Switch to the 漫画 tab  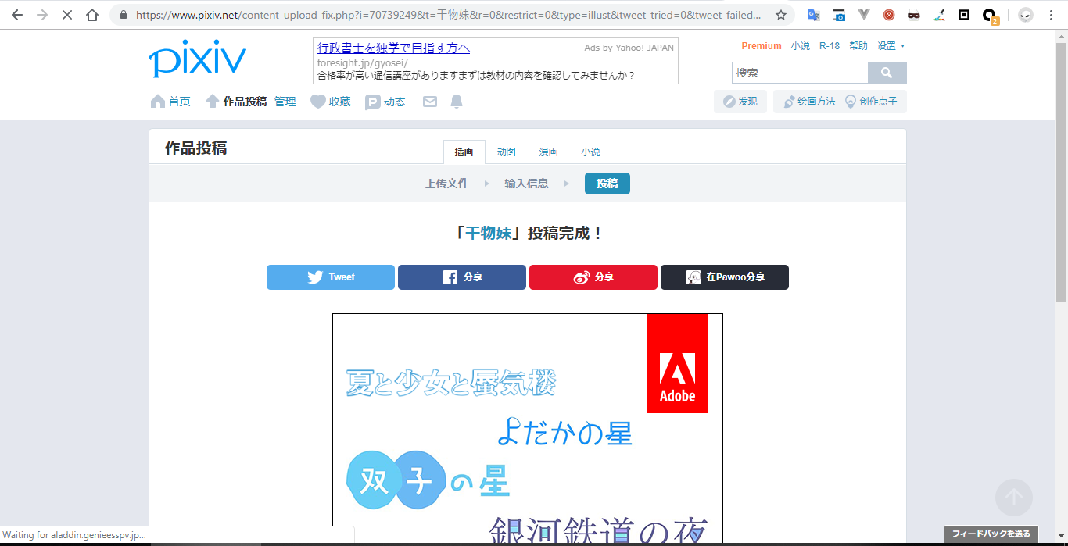548,152
